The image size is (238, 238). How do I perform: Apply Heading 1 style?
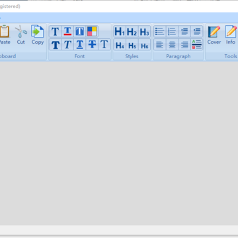[120, 32]
